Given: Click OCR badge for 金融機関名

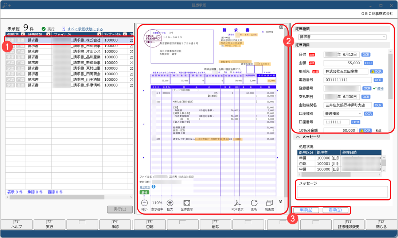Looking at the screenshot, I should (x=378, y=105).
